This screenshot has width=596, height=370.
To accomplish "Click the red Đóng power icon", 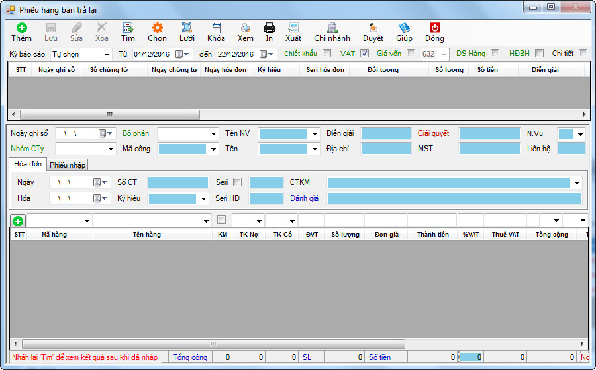I will click(435, 28).
